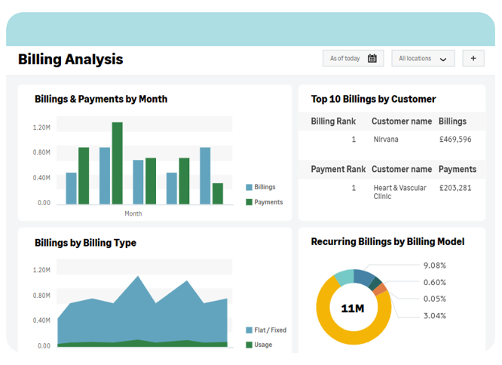
Task: Select the Payments green legend swatch
Action: (249, 202)
